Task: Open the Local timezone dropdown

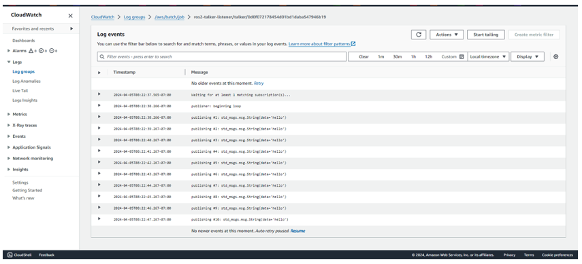Action: click(488, 56)
